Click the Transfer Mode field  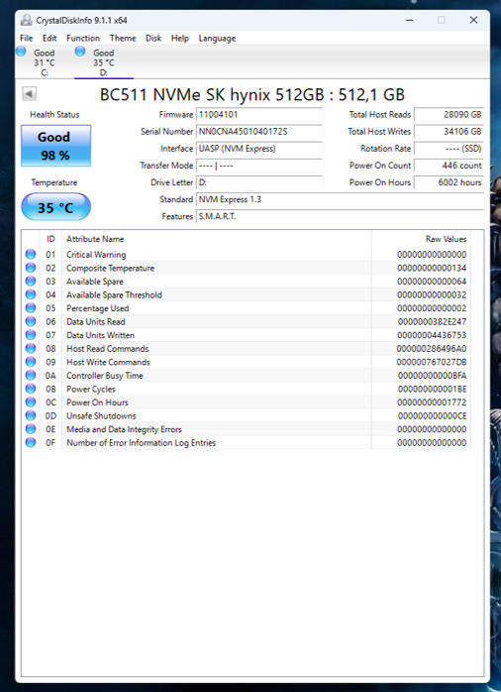(259, 166)
